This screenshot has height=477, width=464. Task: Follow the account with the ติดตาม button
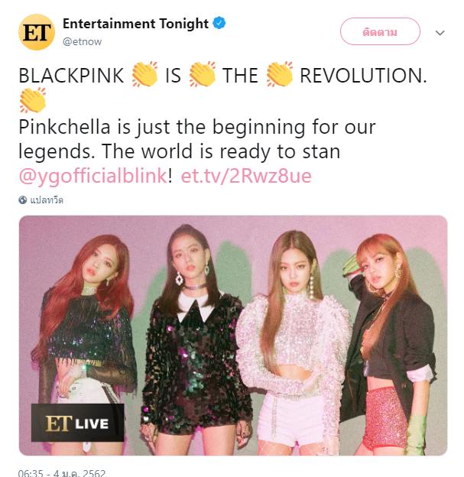click(380, 31)
